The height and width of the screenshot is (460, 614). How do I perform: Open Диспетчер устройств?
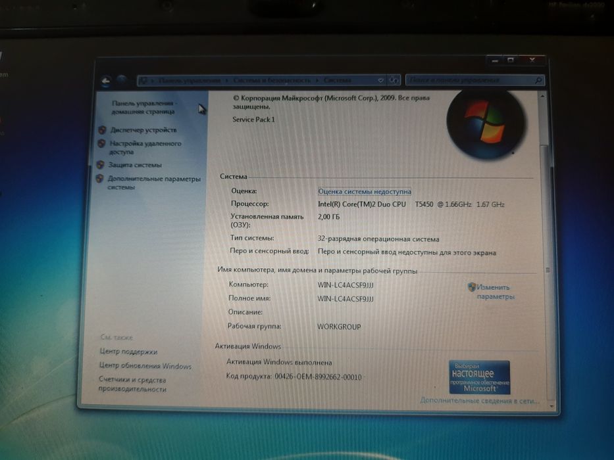(143, 130)
